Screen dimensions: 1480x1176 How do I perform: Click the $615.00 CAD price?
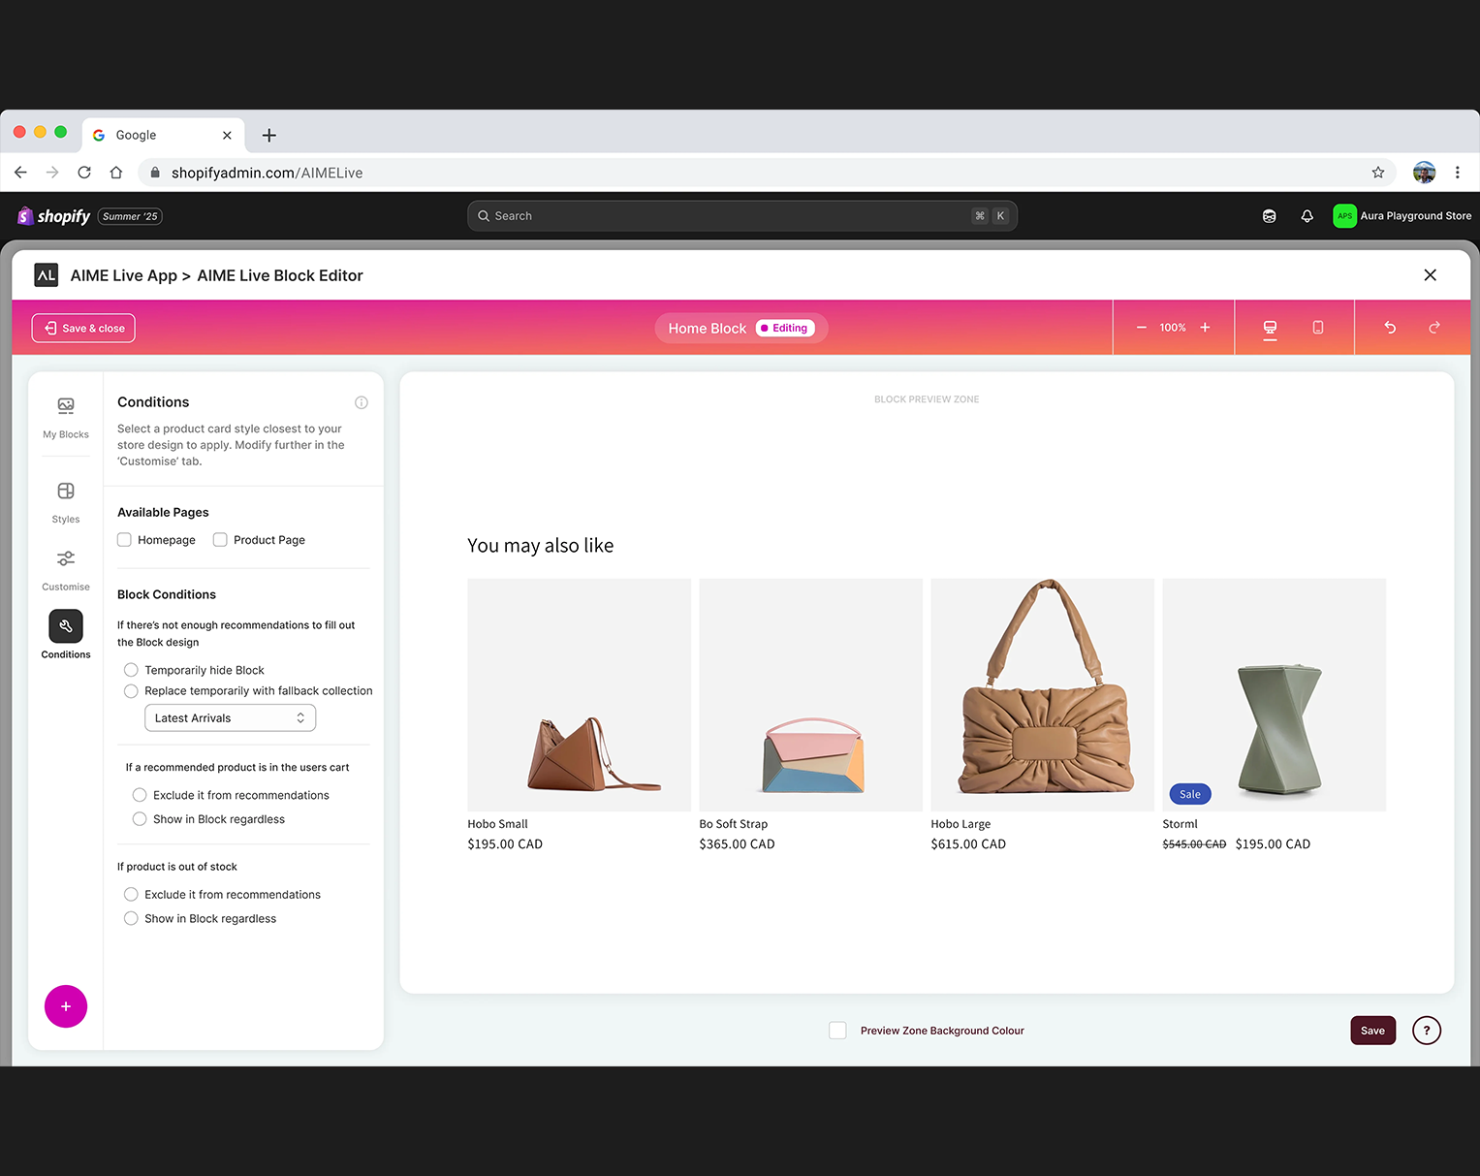(x=969, y=844)
